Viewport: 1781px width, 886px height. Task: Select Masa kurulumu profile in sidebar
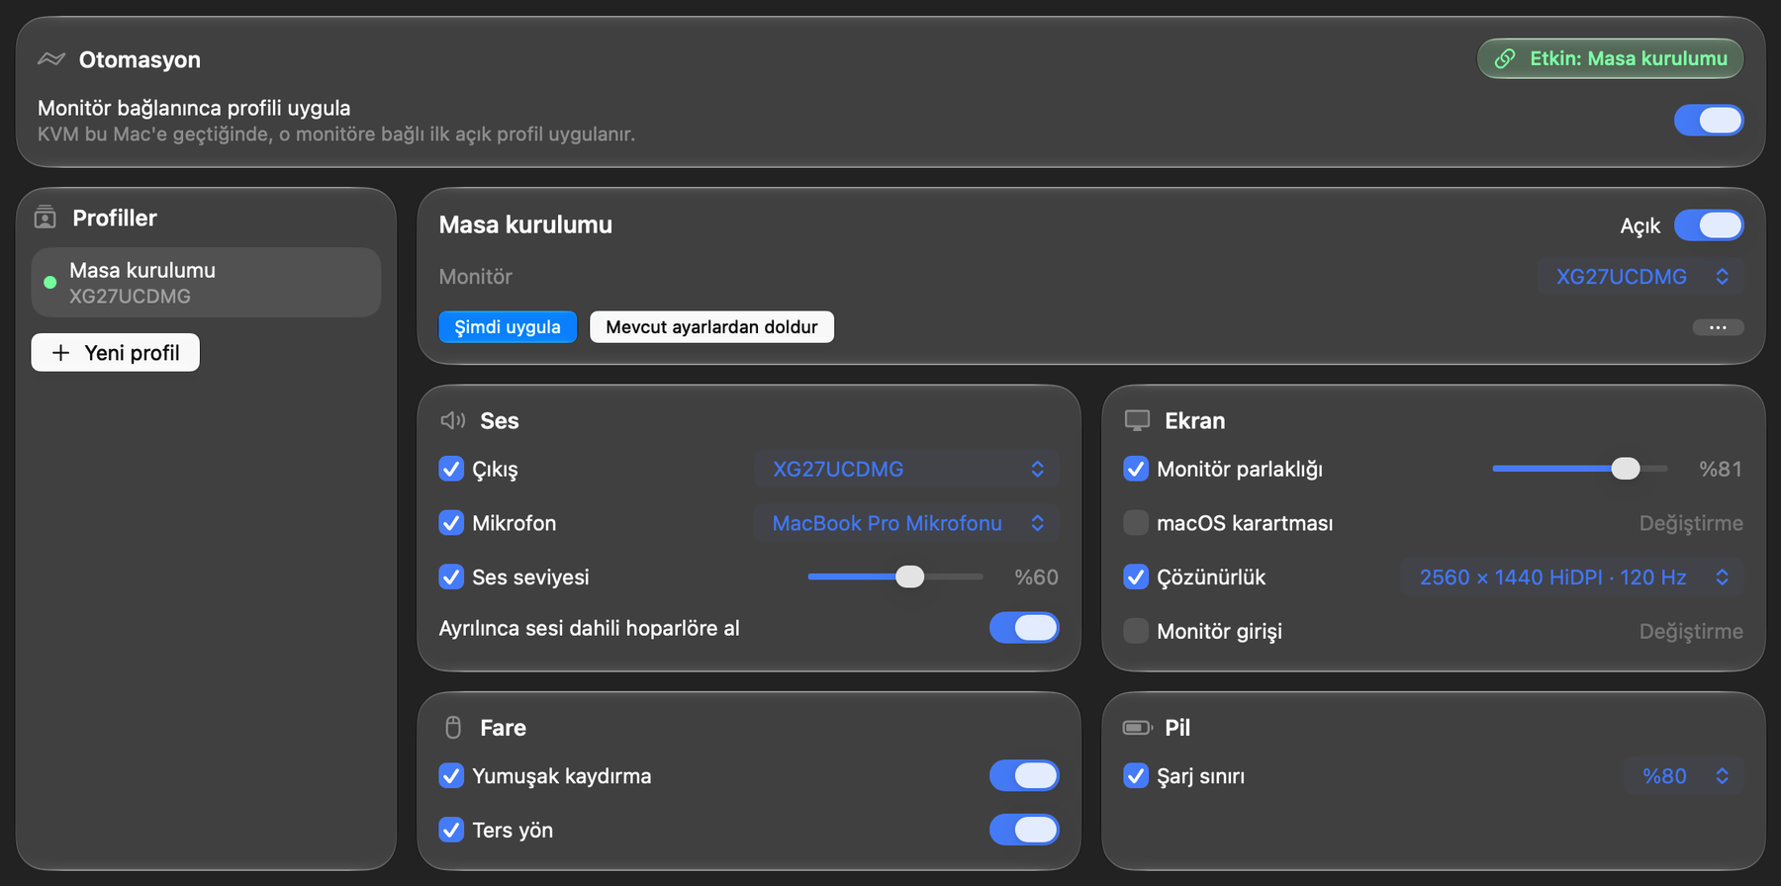pyautogui.click(x=206, y=283)
